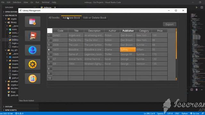Click the split terminal icon in VS Code
Image resolution: width=205 pixels, height=115 pixels.
192,90
